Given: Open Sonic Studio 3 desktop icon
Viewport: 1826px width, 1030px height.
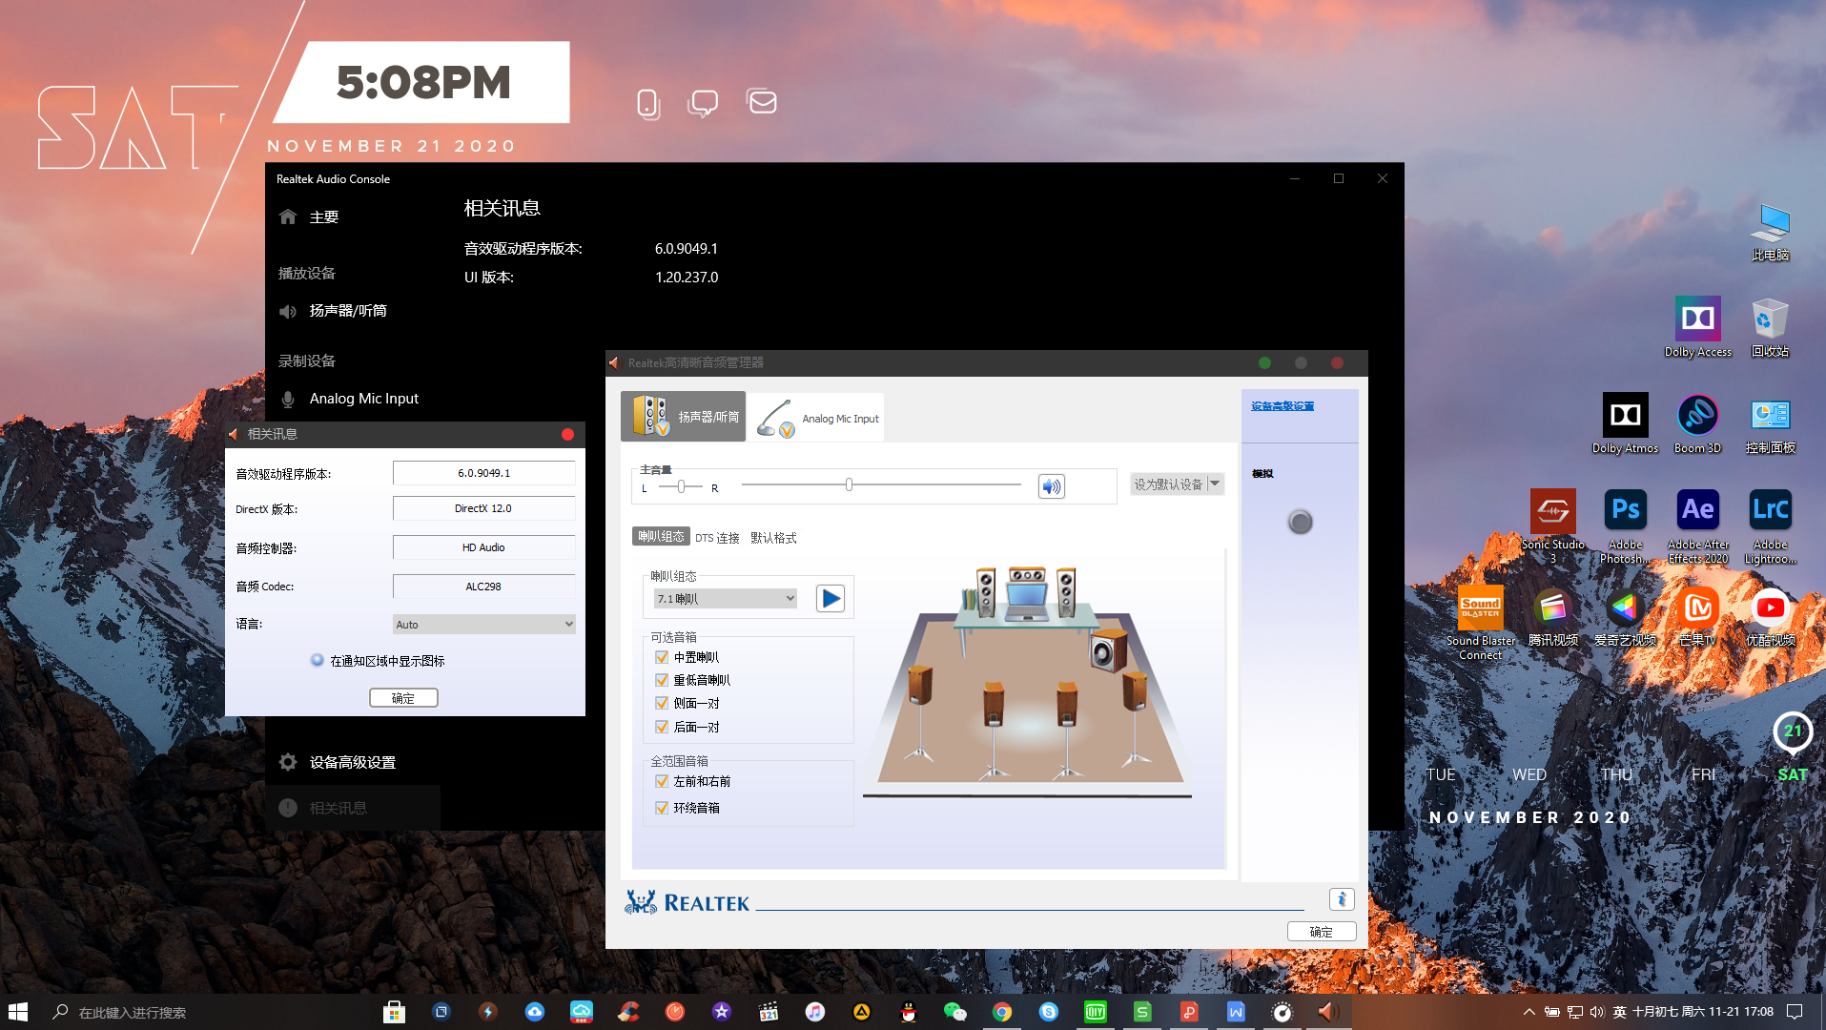Looking at the screenshot, I should click(1552, 525).
